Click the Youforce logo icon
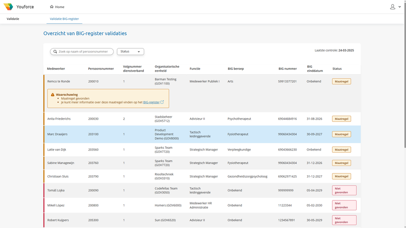Screen dimensions: 406x228 [8, 7]
